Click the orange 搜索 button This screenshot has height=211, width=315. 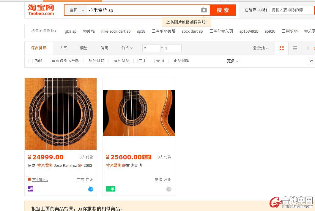point(223,10)
